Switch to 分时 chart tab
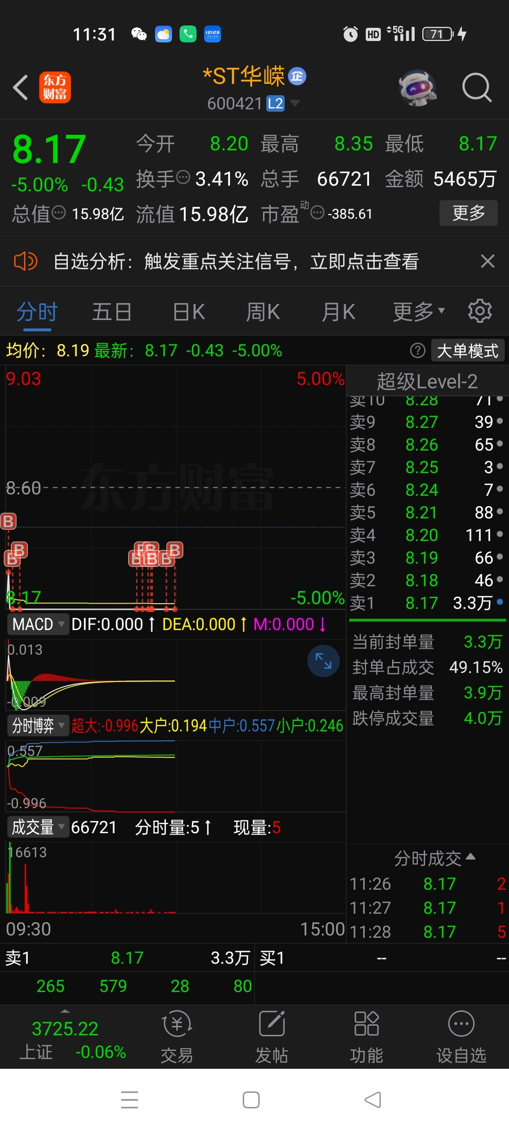509x1131 pixels. point(37,312)
